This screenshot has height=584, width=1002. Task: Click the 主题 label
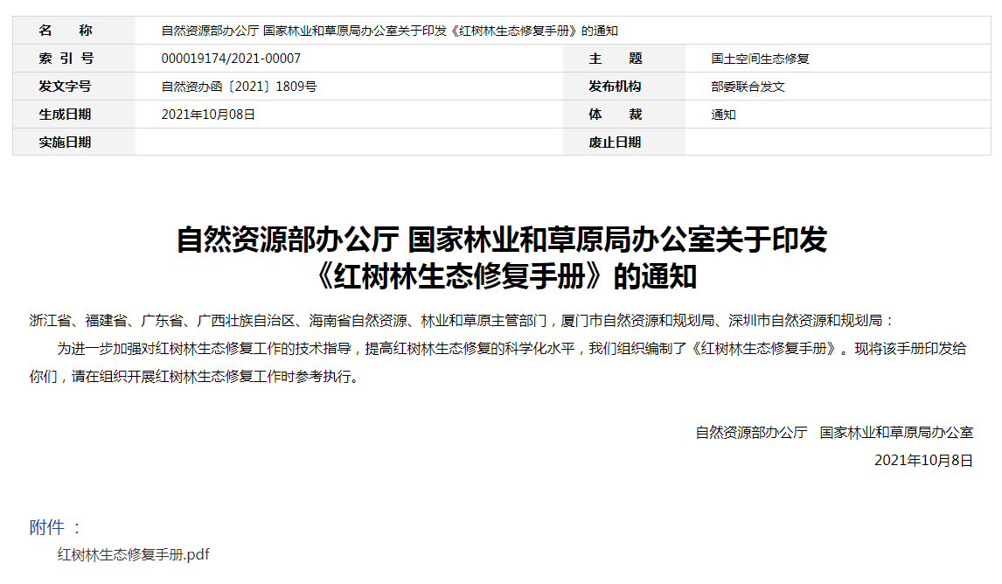tap(616, 59)
